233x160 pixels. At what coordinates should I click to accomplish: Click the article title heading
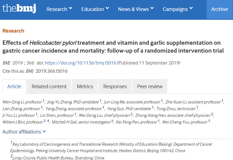point(111,47)
